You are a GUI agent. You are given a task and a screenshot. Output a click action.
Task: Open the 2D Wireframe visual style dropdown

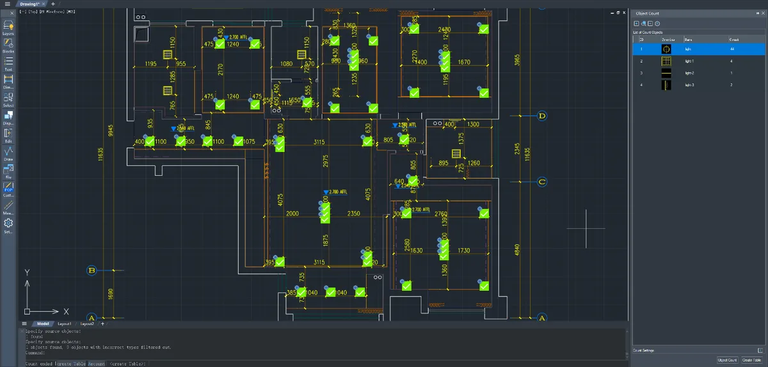pos(52,12)
